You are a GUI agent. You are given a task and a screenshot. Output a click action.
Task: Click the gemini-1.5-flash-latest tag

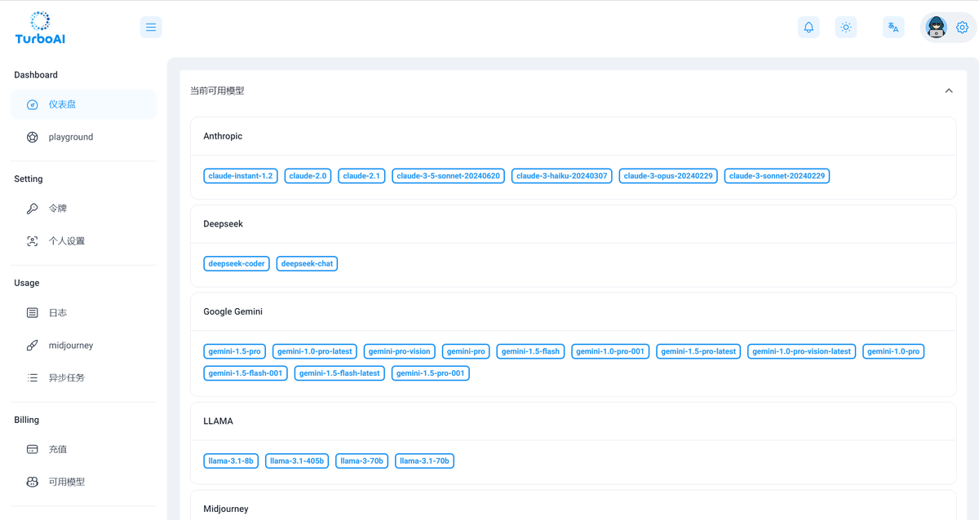(339, 373)
